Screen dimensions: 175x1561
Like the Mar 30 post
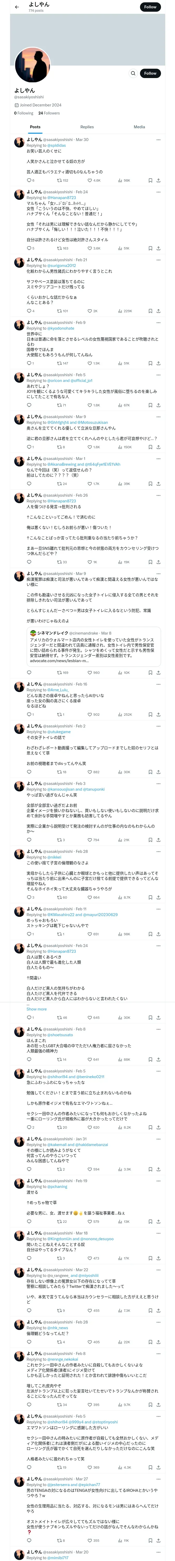point(90,181)
